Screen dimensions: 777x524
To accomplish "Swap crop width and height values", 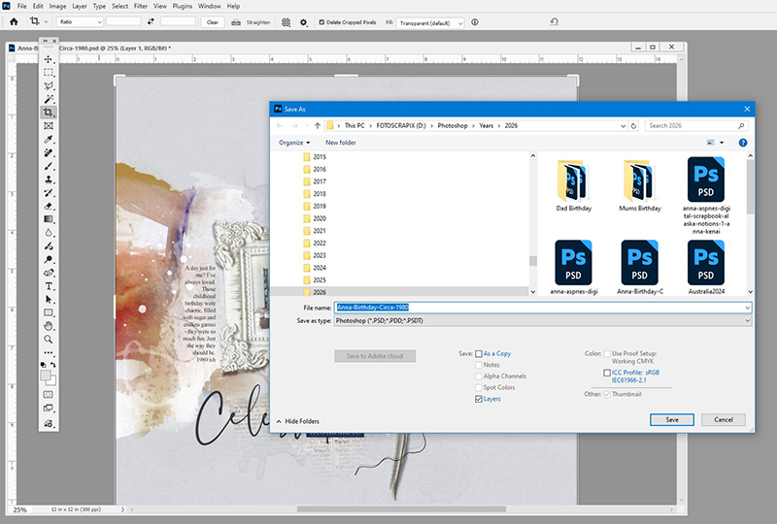I will 151,21.
